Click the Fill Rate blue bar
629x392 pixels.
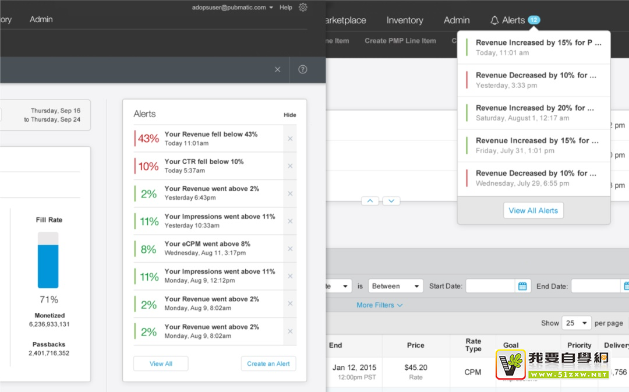coord(48,266)
